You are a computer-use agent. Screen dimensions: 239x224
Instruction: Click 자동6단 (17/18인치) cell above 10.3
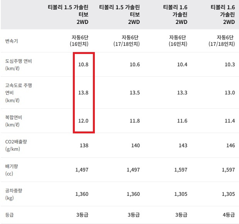point(222,41)
